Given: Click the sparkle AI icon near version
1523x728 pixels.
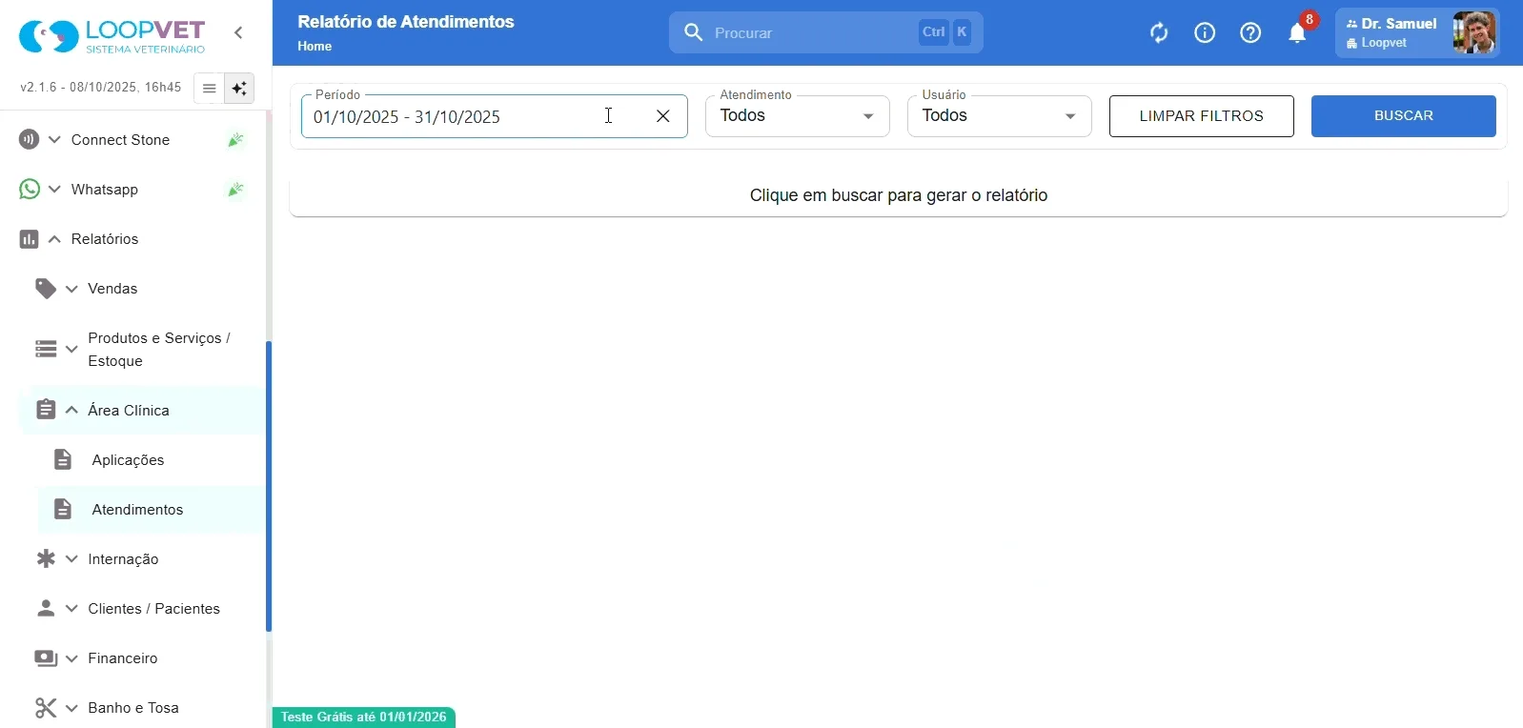Looking at the screenshot, I should coord(239,89).
